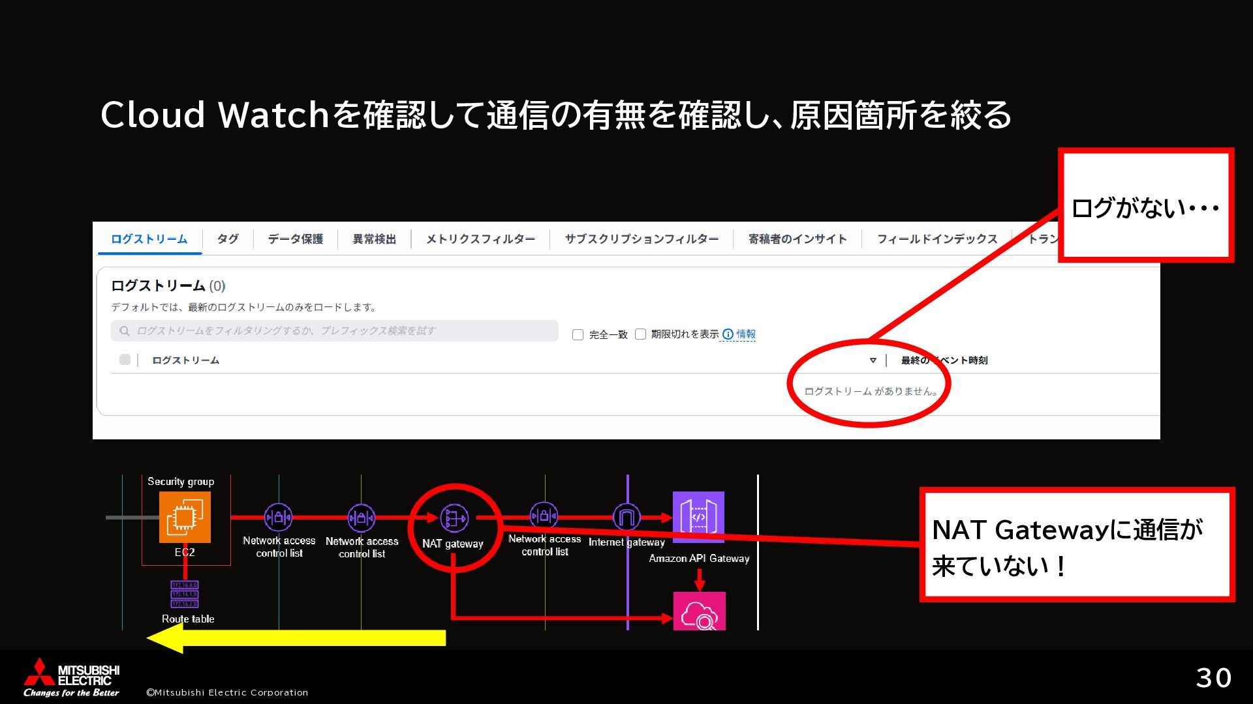Click the sort arrow beside 最終のイベント時刻
This screenshot has height=704, width=1253.
tap(873, 360)
